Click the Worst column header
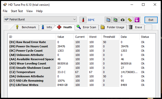The height and width of the screenshot is (99, 162). pyautogui.click(x=95, y=37)
